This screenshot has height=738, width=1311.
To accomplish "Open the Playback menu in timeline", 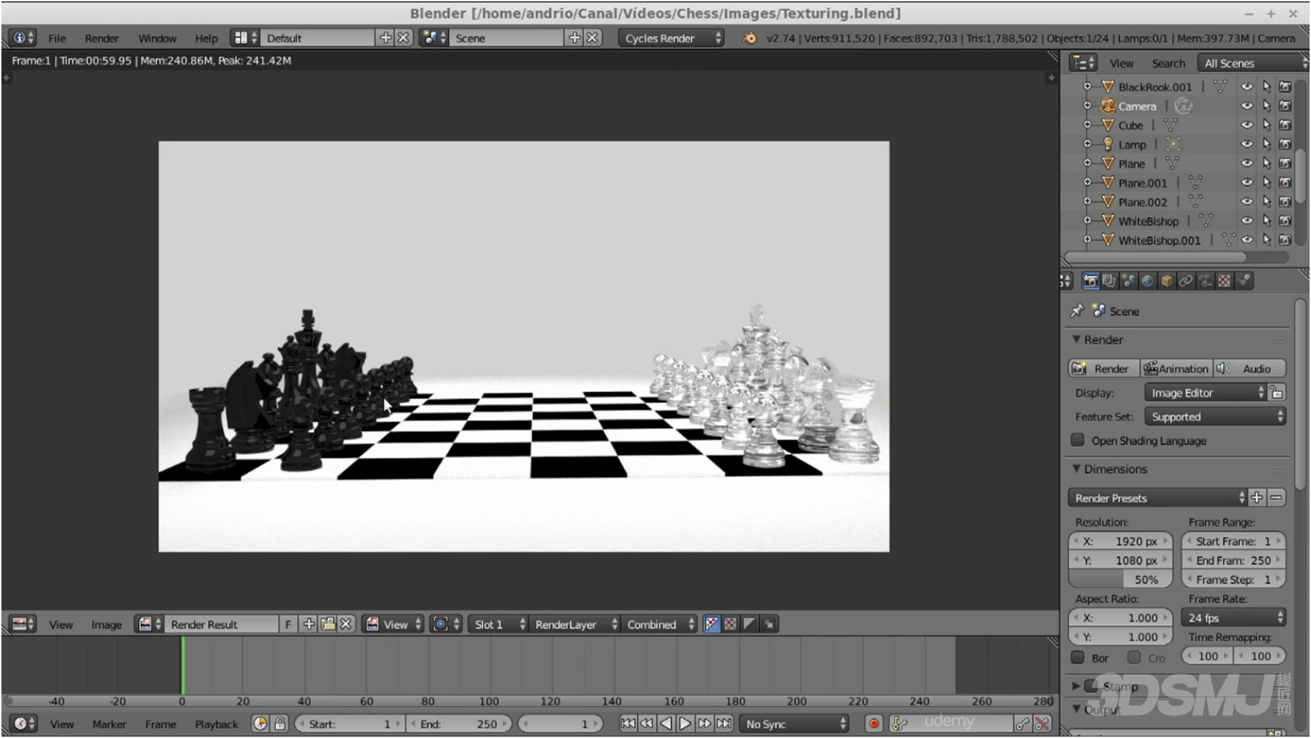I will (216, 724).
